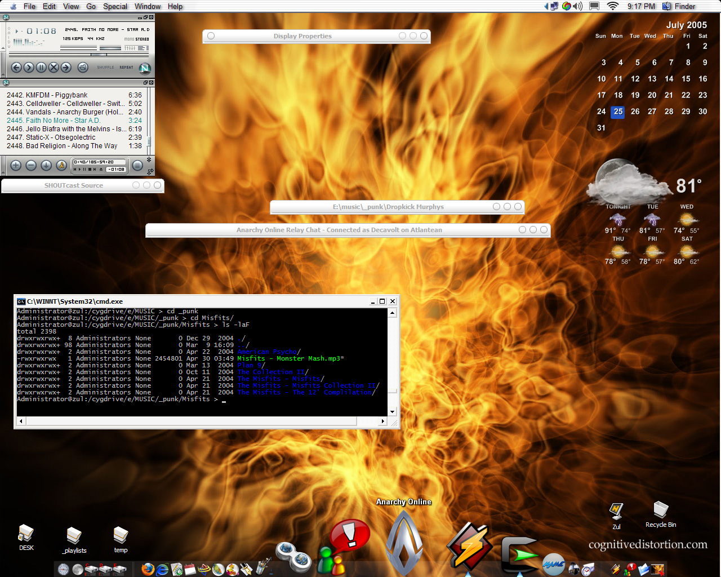Remove track with playlist minus button
Image resolution: width=721 pixels, height=577 pixels.
point(31,166)
